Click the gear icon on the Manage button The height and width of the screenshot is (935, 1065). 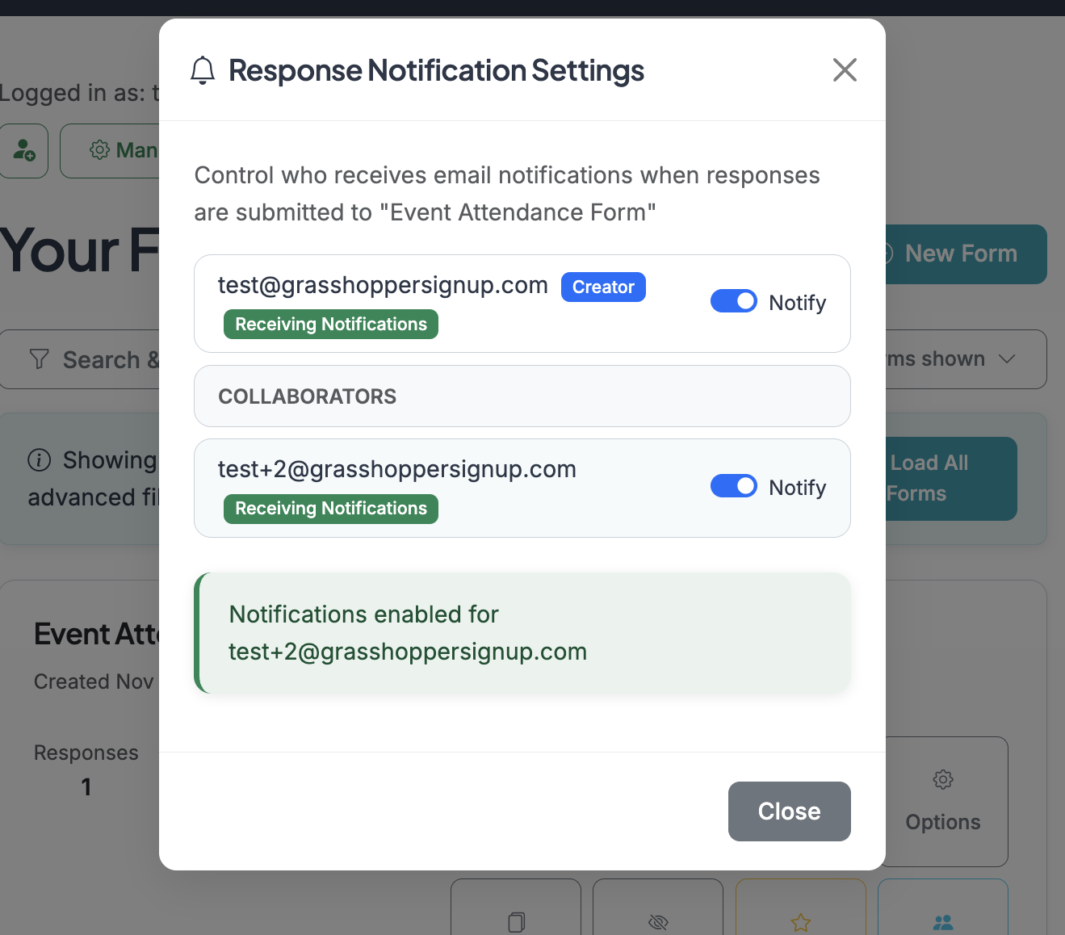(99, 150)
